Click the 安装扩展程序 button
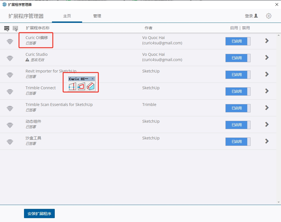Screen dimensions: 281x222 point(39,214)
